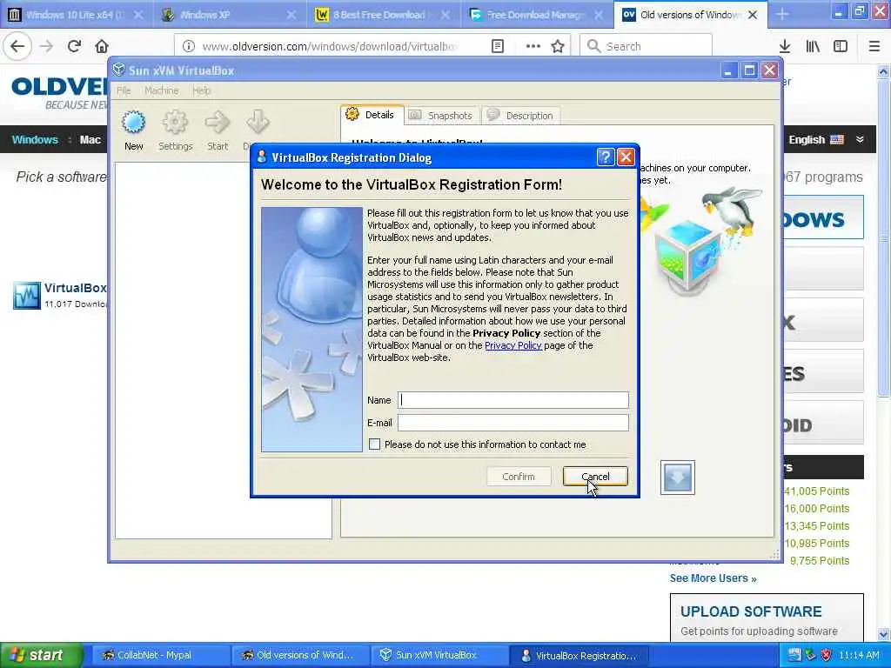This screenshot has height=668, width=891.
Task: Go back in the browser
Action: [17, 46]
